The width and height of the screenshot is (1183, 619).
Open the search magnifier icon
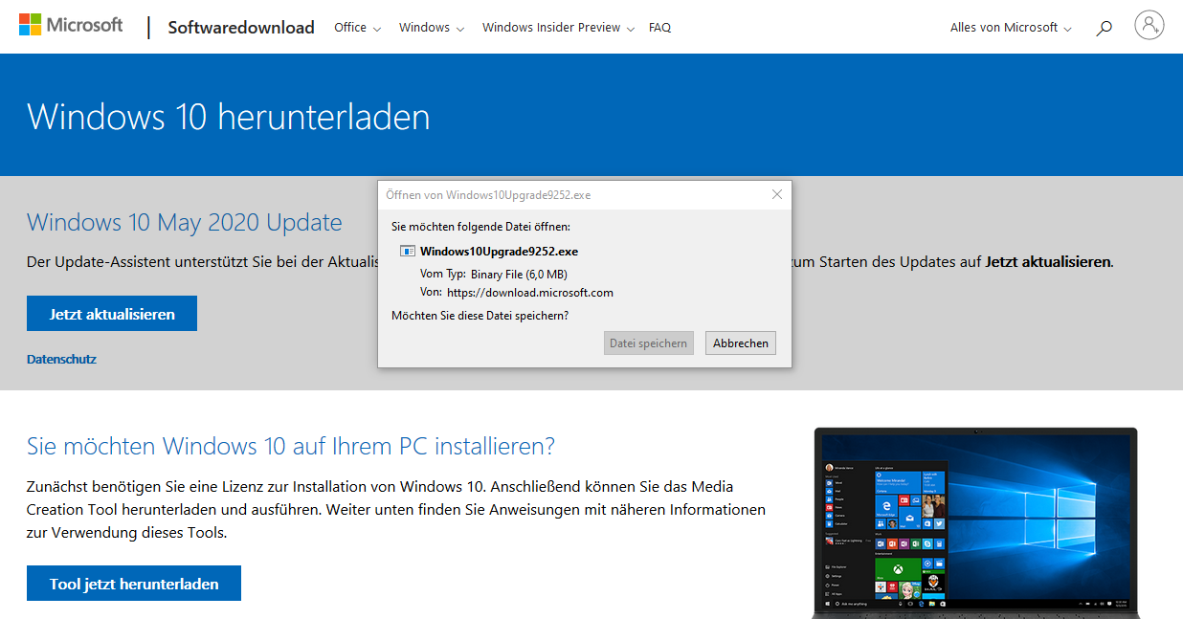(1104, 28)
